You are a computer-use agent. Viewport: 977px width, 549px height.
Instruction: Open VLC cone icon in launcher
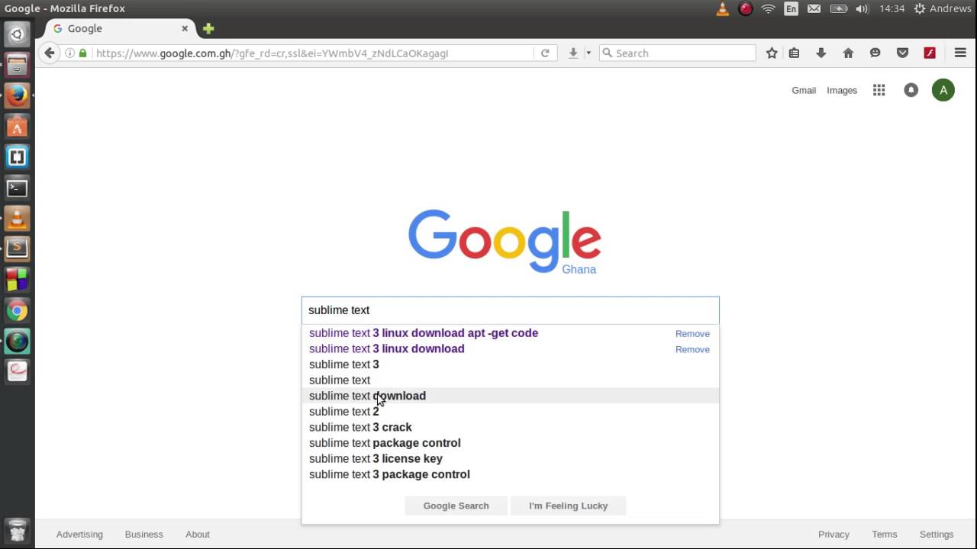click(17, 218)
